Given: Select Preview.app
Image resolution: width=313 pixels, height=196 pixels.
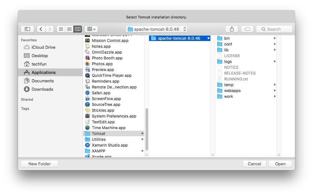Looking at the screenshot, I should click(x=114, y=69).
